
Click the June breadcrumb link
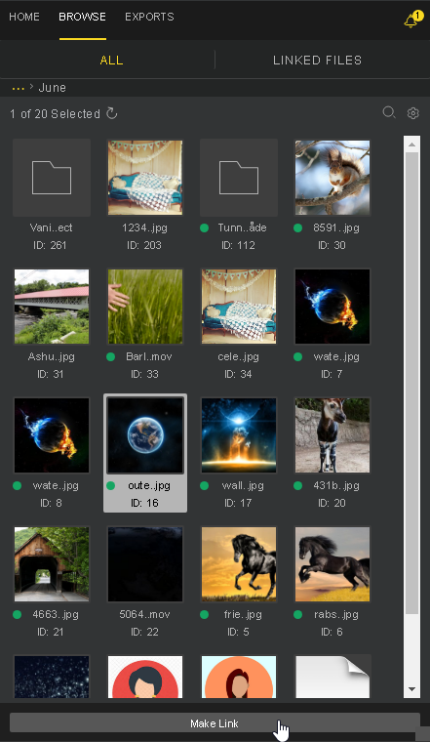point(53,88)
